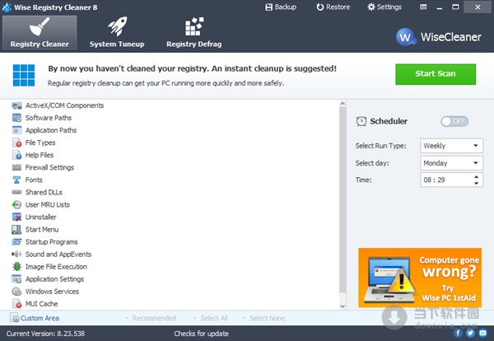
Task: Open the Wise PC 1stAid banner
Action: (420, 278)
